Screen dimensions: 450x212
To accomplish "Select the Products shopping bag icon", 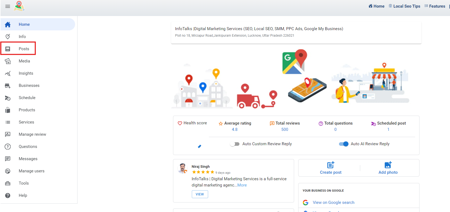I will tap(8, 110).
